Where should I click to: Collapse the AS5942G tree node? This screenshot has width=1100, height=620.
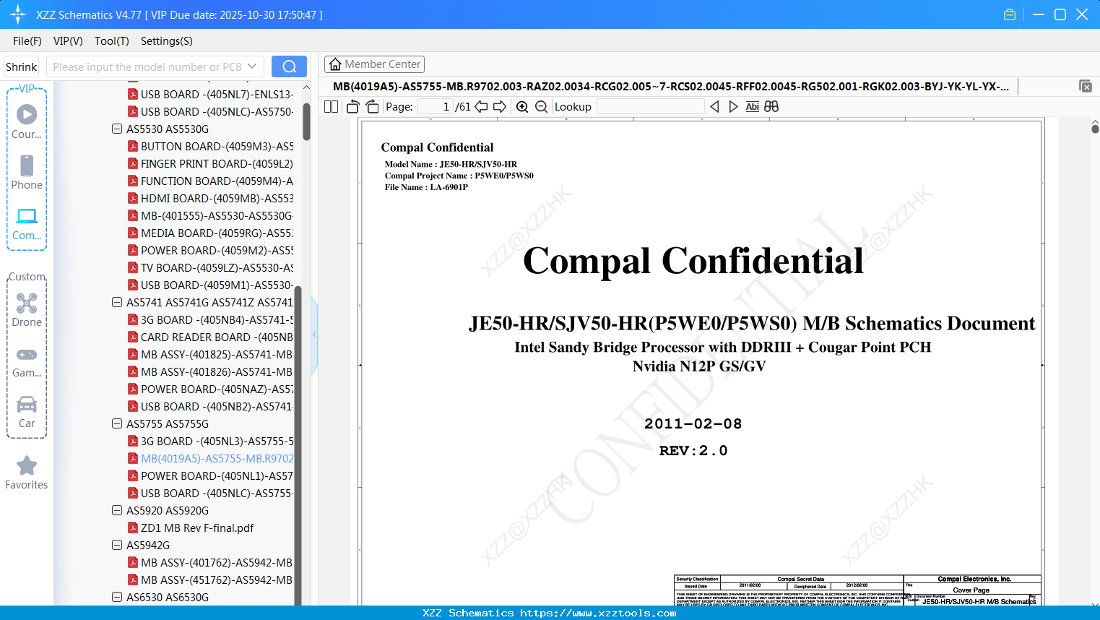[x=117, y=545]
